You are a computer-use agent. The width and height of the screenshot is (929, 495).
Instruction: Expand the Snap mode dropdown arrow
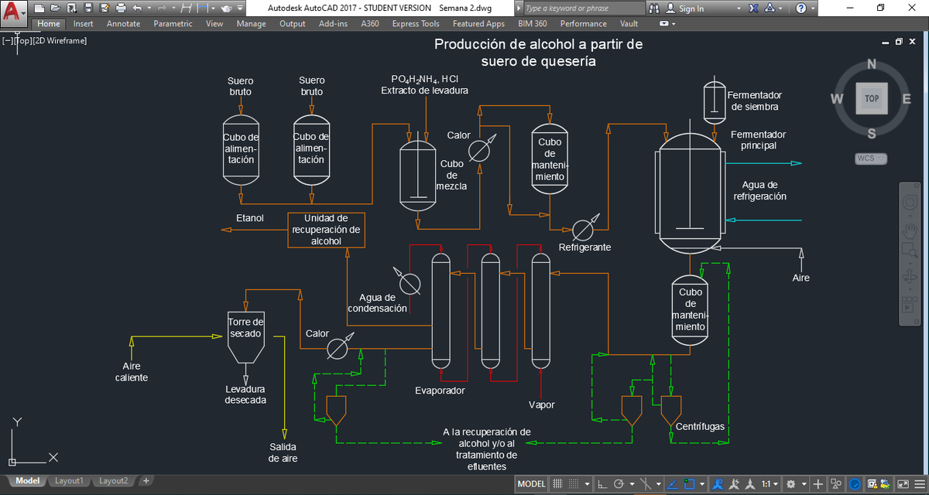coord(587,483)
